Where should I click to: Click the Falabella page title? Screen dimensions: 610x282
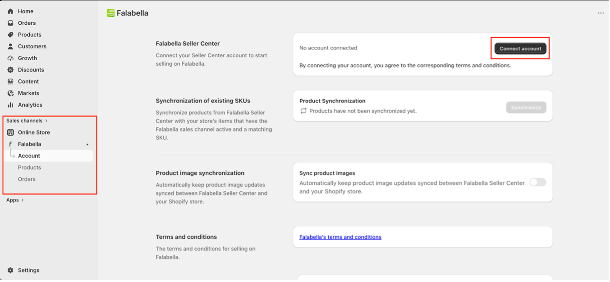[133, 13]
